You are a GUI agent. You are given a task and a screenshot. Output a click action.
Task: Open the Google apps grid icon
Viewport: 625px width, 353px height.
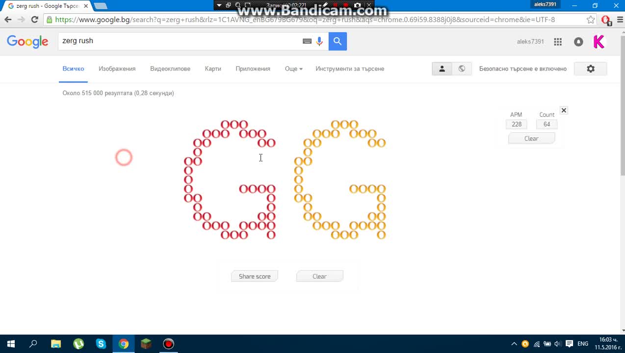tap(558, 42)
